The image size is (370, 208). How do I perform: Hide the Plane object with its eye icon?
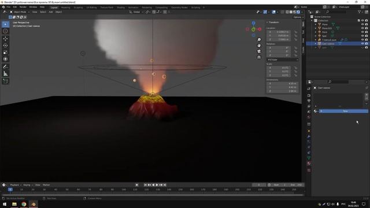[362, 24]
